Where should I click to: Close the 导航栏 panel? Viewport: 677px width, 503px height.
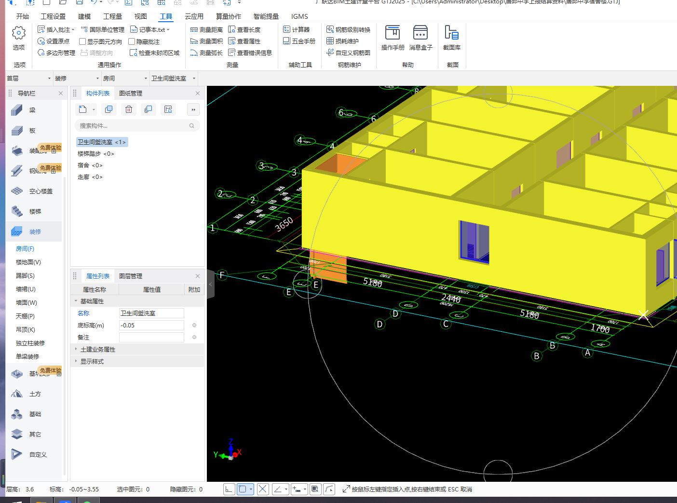click(61, 93)
